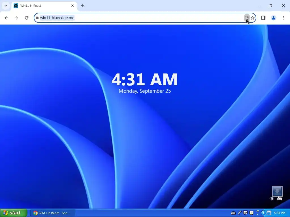
Task: Open a new tab with the plus button
Action: [x=83, y=6]
